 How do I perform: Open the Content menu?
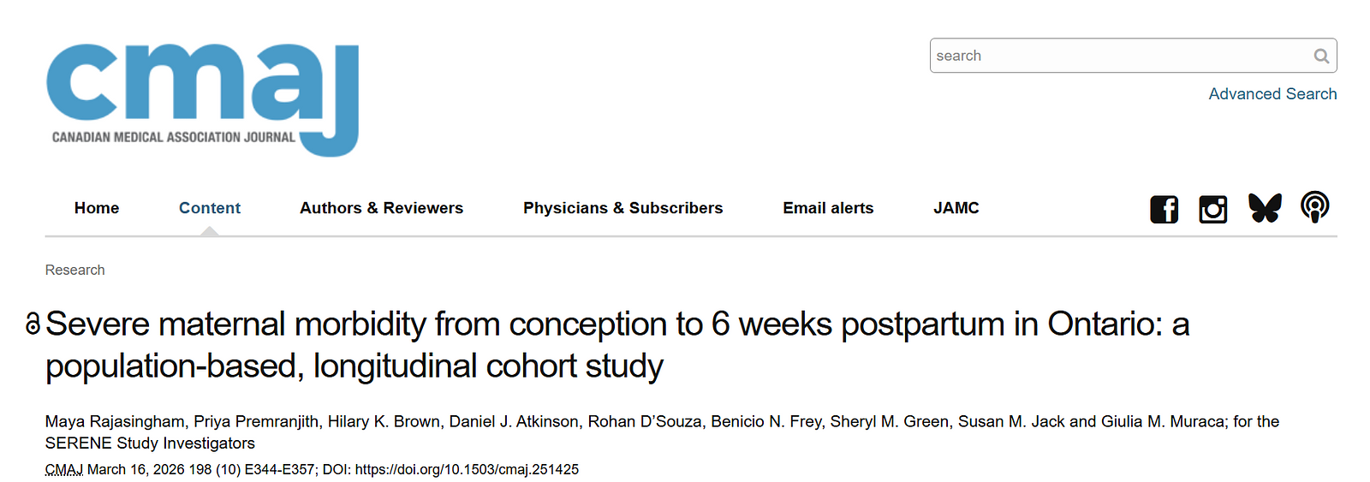pyautogui.click(x=210, y=208)
